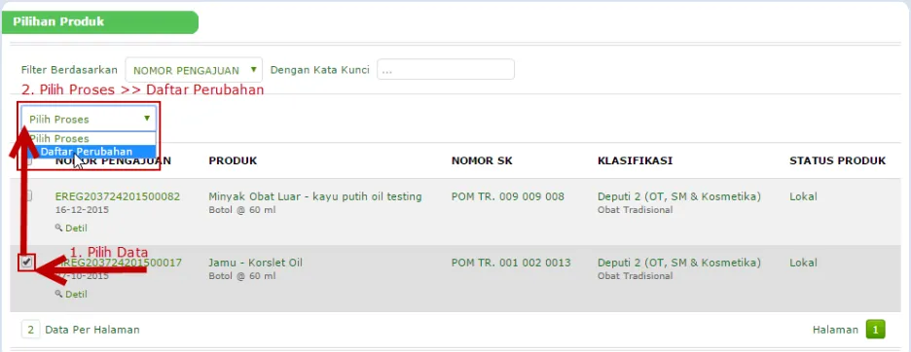Click the Pilihan Produk tab header
Viewport: 911px width, 352px height.
click(x=100, y=22)
